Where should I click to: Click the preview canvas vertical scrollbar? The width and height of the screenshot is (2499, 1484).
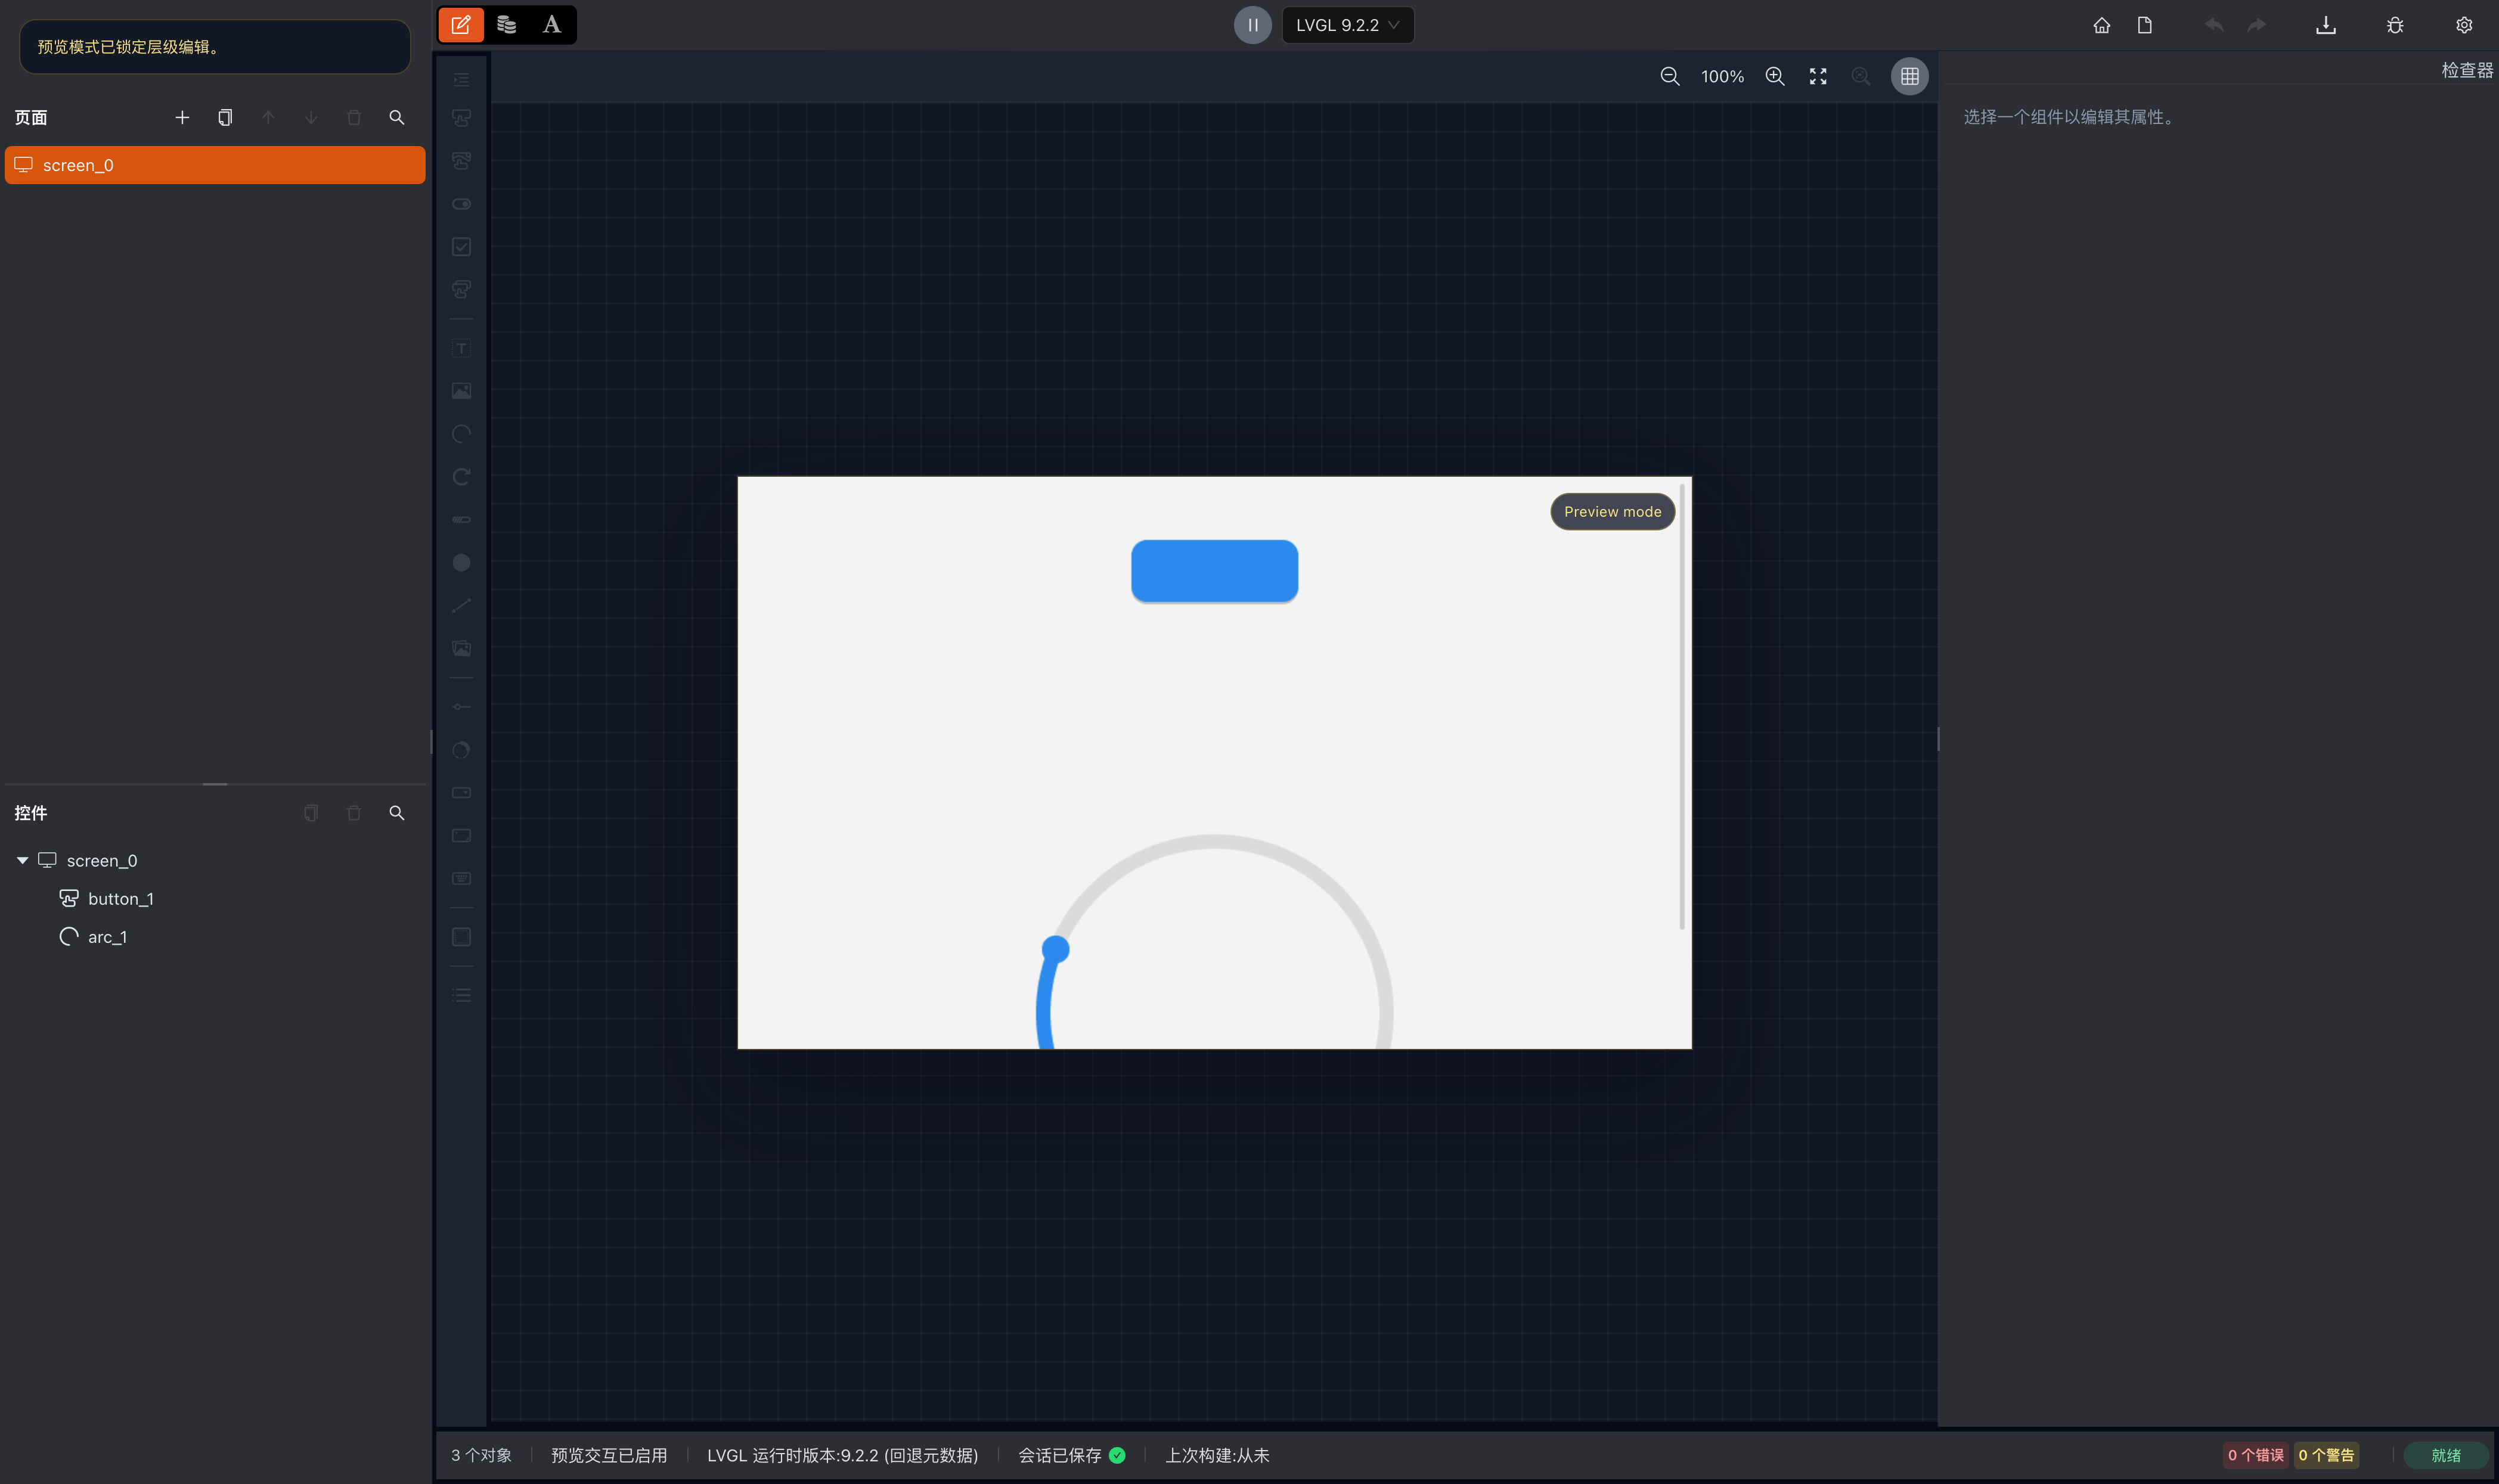[x=1682, y=706]
